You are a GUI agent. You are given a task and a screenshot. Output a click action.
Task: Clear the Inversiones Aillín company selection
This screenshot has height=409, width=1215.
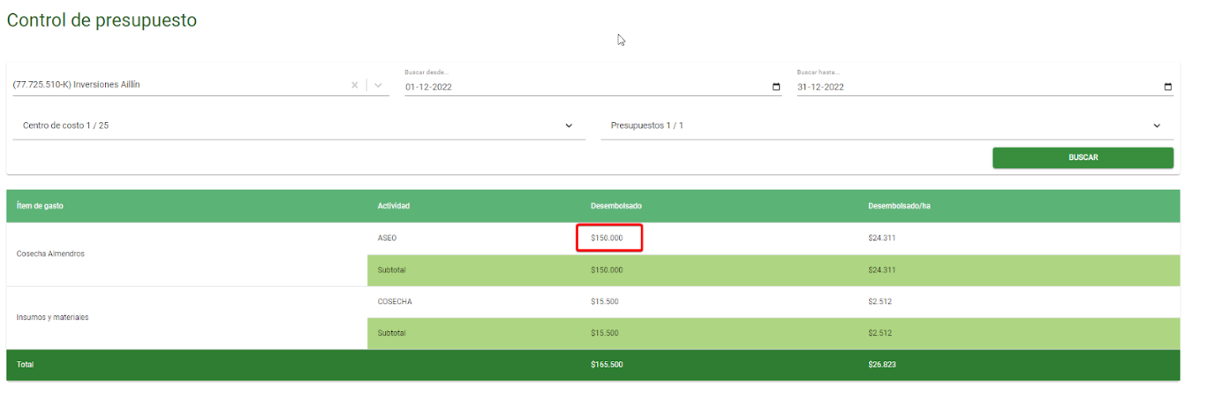pyautogui.click(x=355, y=86)
